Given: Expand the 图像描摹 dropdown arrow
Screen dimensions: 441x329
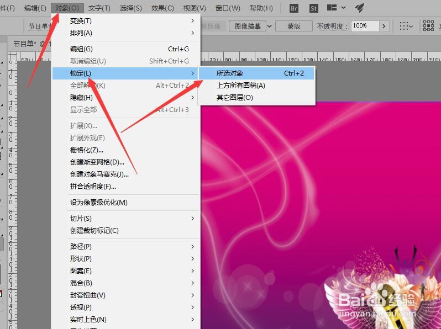Looking at the screenshot, I should (270, 26).
